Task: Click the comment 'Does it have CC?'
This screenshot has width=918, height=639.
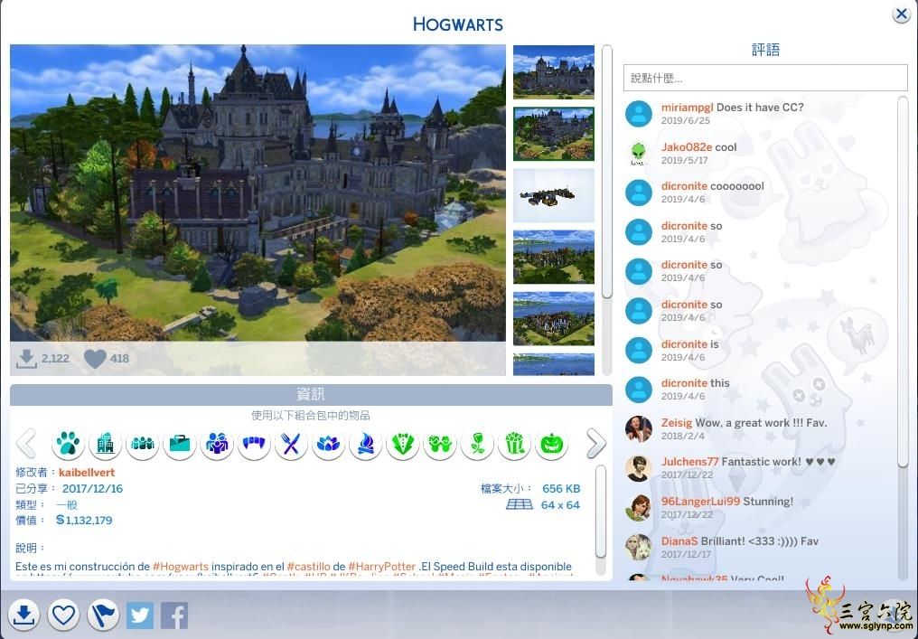Action: click(760, 108)
